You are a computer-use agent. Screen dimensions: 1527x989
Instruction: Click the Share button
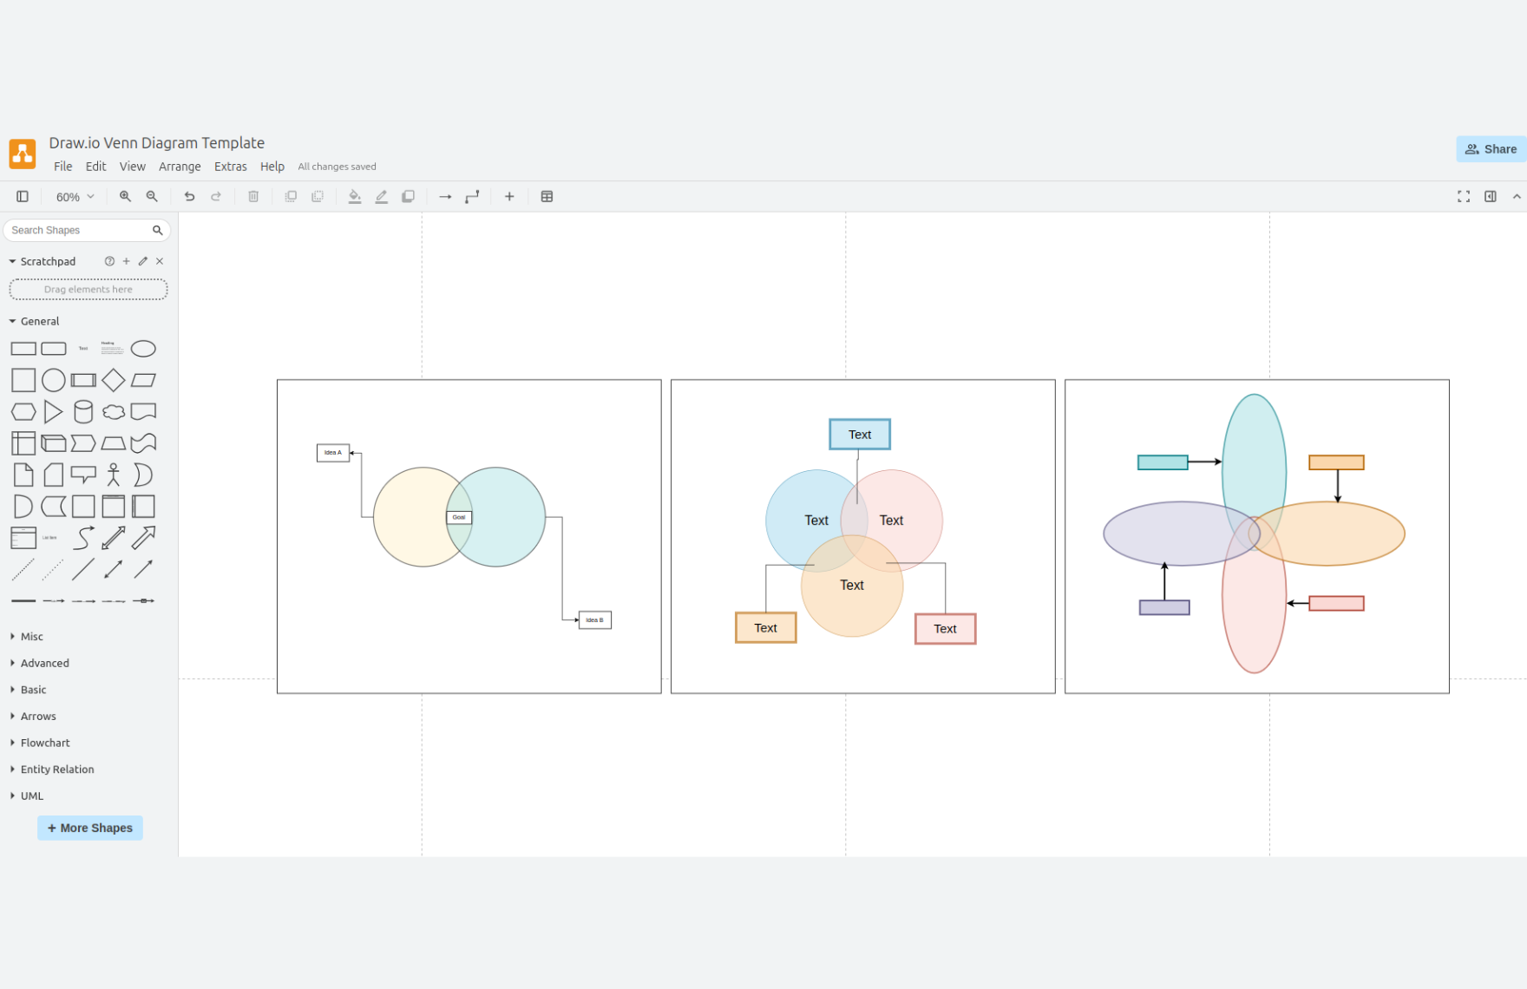click(1491, 149)
